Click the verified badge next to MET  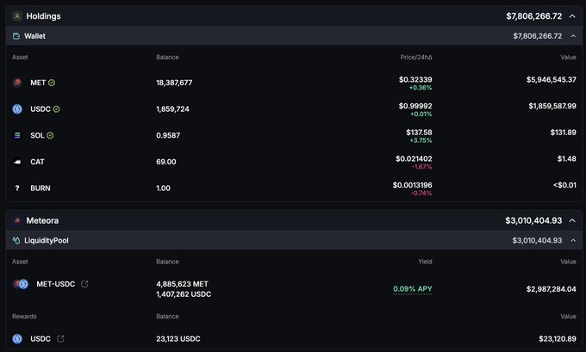pyautogui.click(x=53, y=83)
